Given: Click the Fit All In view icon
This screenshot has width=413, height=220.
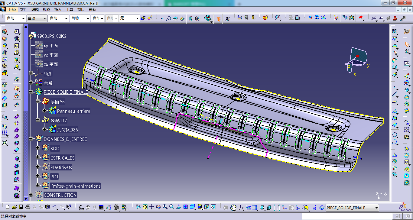Looking at the screenshot, I should tap(145, 207).
